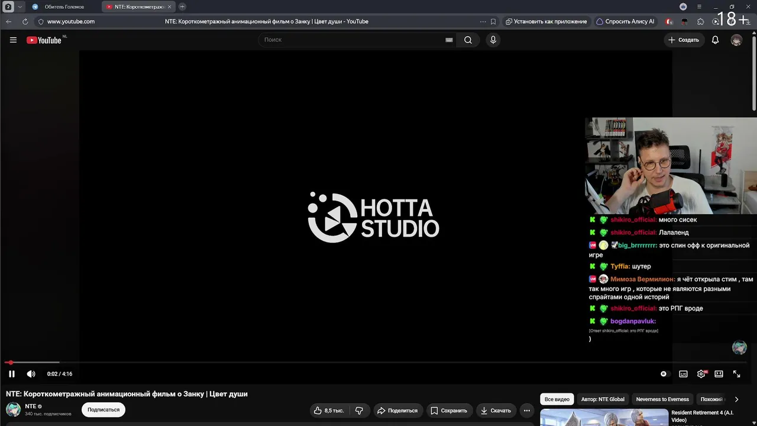757x426 pixels.
Task: Click Установить как приложение
Action: (x=546, y=21)
